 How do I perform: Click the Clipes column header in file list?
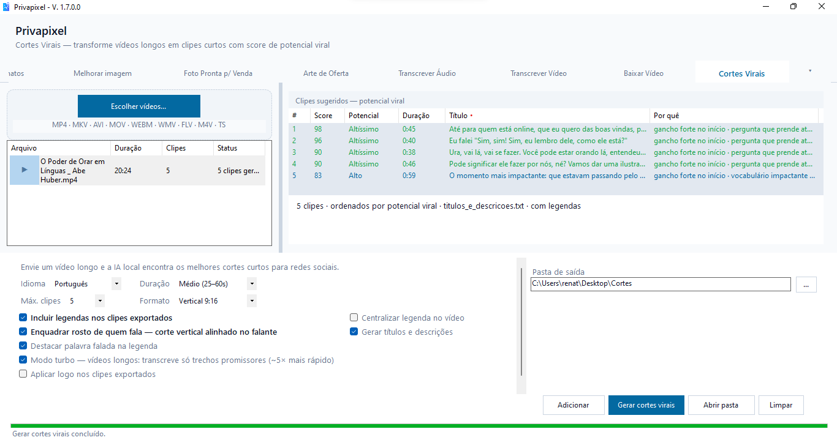[x=187, y=148]
